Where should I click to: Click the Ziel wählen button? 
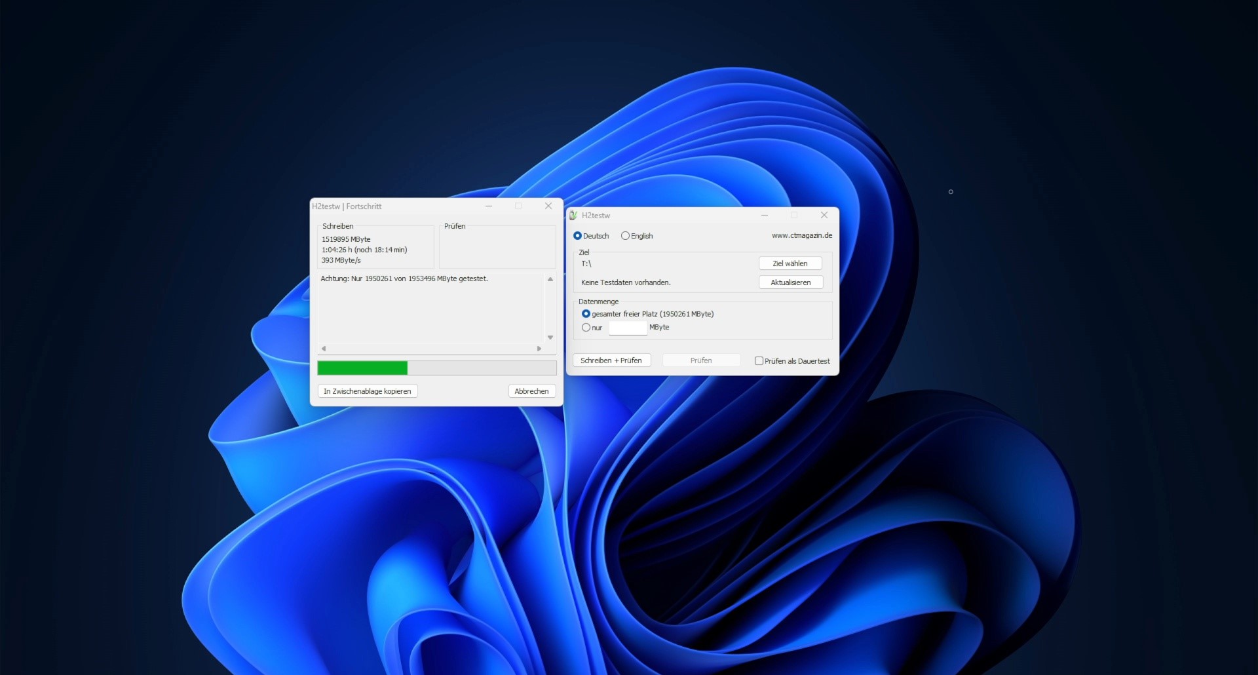(790, 263)
